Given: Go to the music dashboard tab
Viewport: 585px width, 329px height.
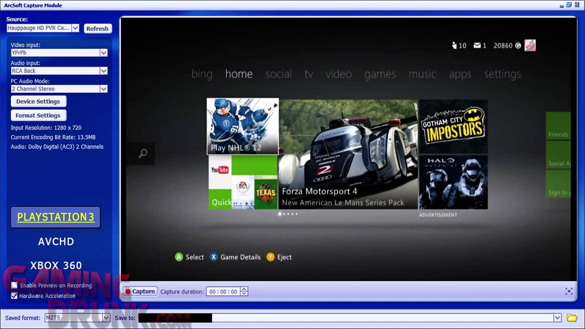Looking at the screenshot, I should (x=422, y=74).
